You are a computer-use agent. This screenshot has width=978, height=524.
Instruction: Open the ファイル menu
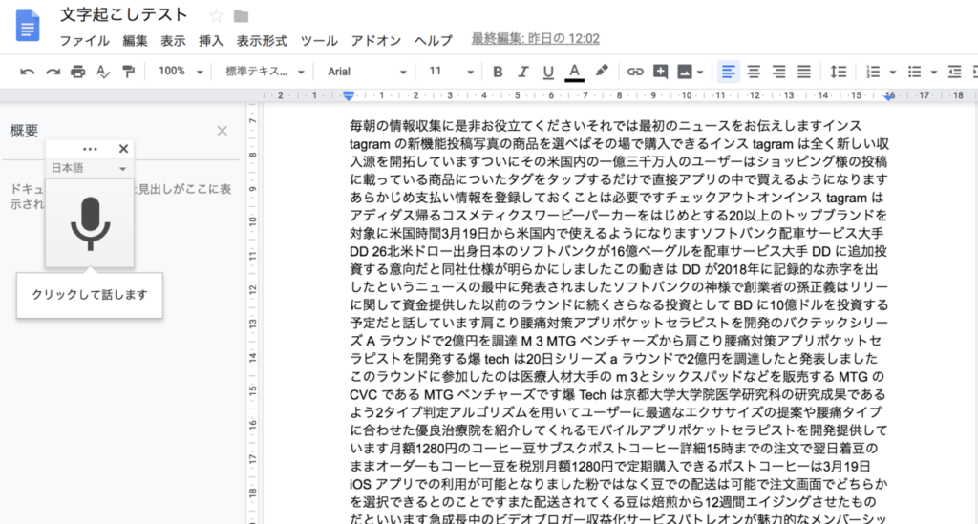(x=84, y=40)
